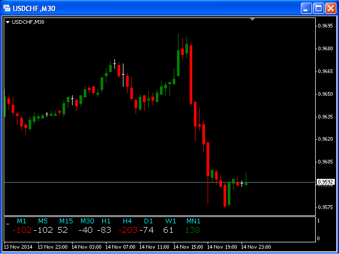Click the MN1 timeframe label
This screenshot has width=339, height=254.
pos(193,221)
